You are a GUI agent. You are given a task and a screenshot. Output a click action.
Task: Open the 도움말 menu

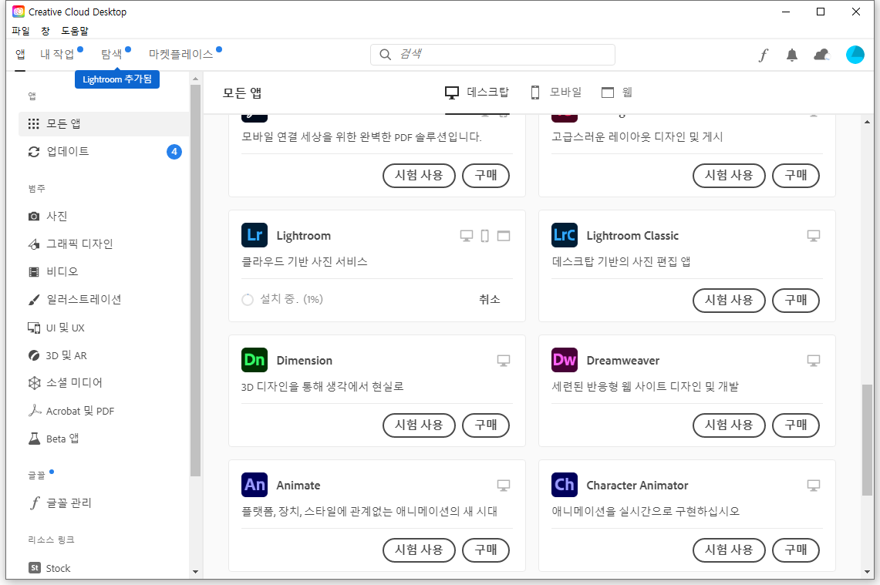pyautogui.click(x=75, y=31)
